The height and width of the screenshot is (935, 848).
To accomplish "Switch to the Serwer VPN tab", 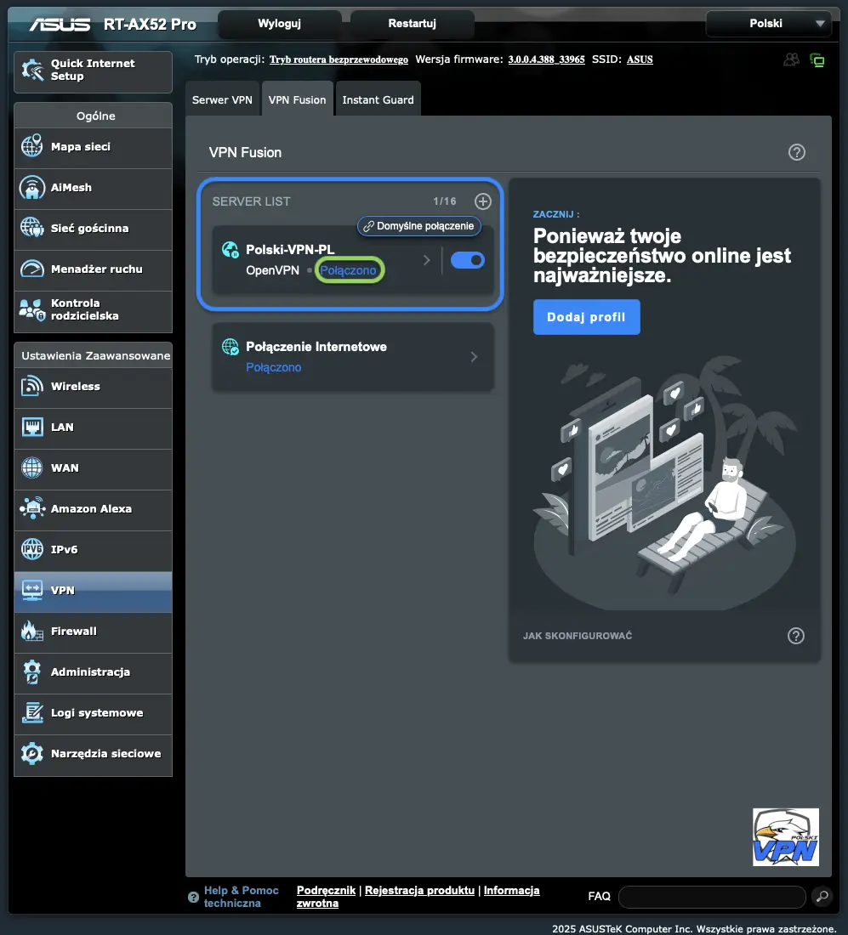I will pos(222,99).
